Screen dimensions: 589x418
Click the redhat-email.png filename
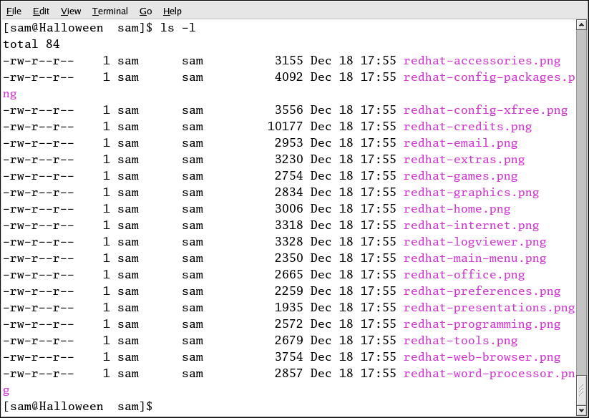click(460, 143)
